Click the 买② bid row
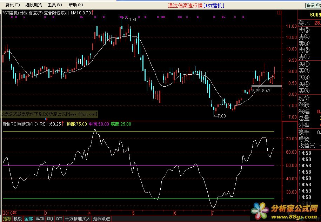321x222 pixels. click(309, 71)
